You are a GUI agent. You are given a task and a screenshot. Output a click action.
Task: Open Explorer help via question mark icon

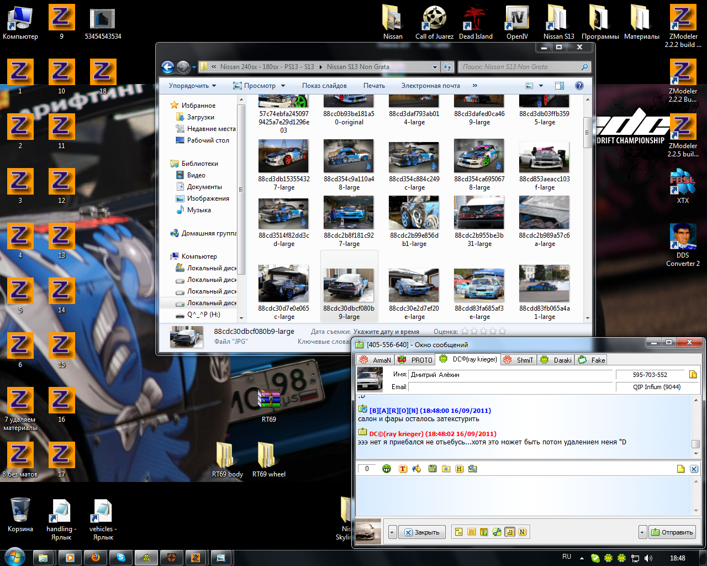(x=579, y=86)
